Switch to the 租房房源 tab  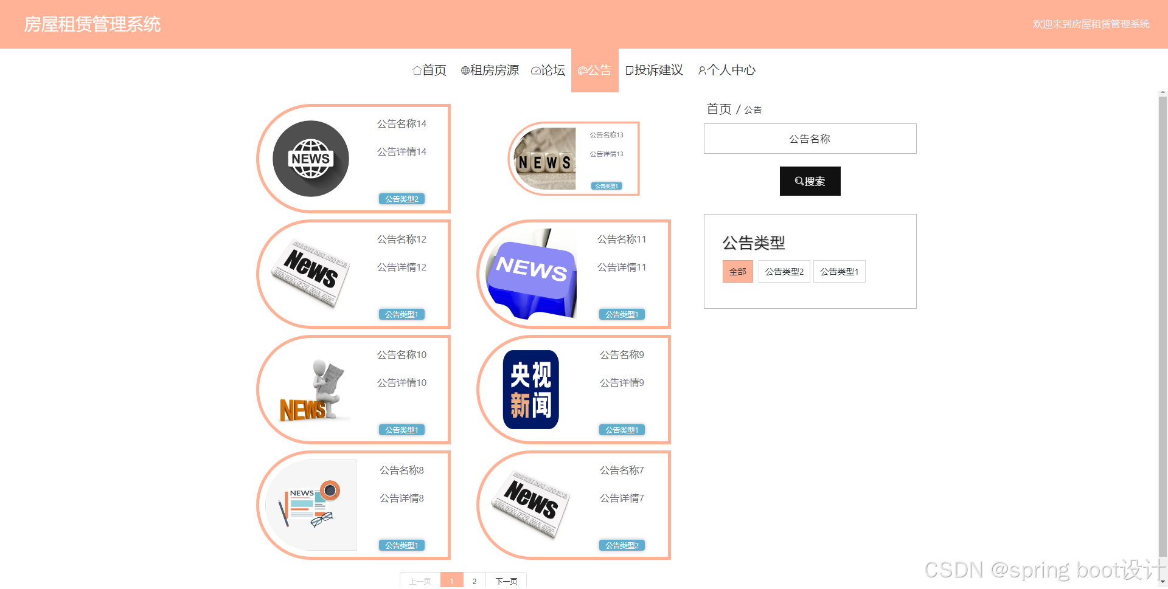[x=490, y=71]
